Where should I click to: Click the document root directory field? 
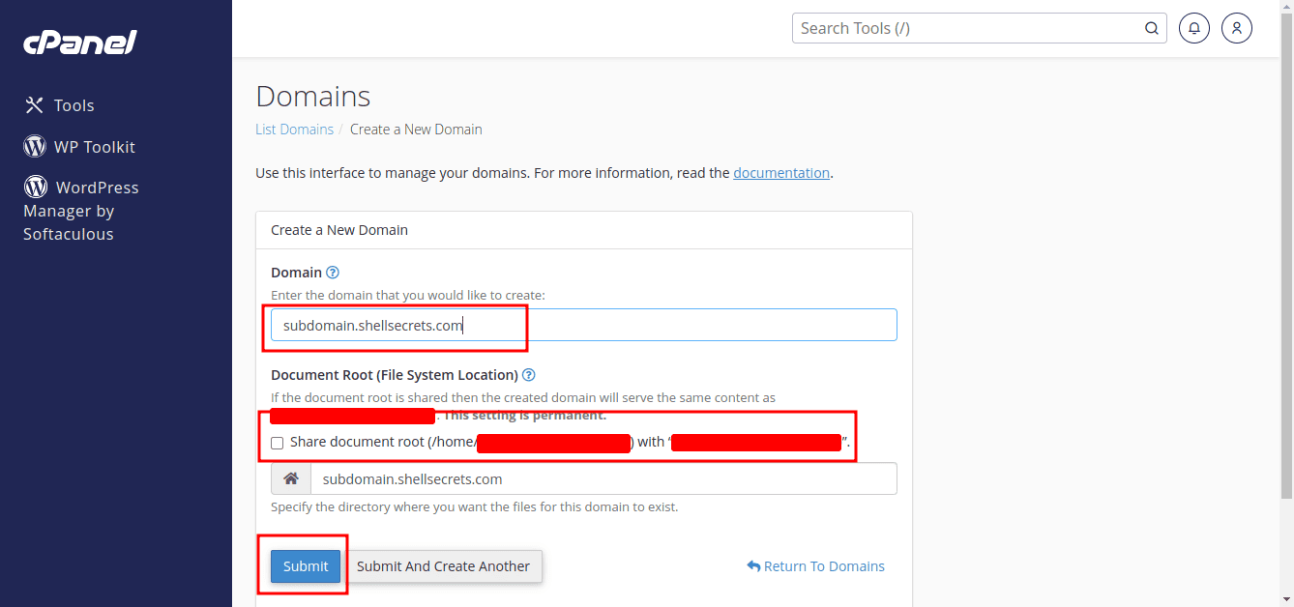pyautogui.click(x=603, y=478)
